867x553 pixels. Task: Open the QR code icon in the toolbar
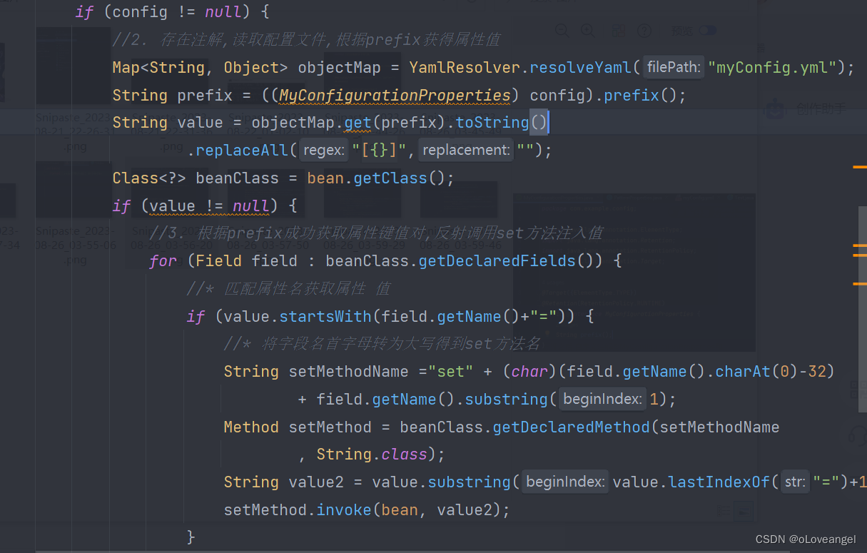pyautogui.click(x=619, y=31)
